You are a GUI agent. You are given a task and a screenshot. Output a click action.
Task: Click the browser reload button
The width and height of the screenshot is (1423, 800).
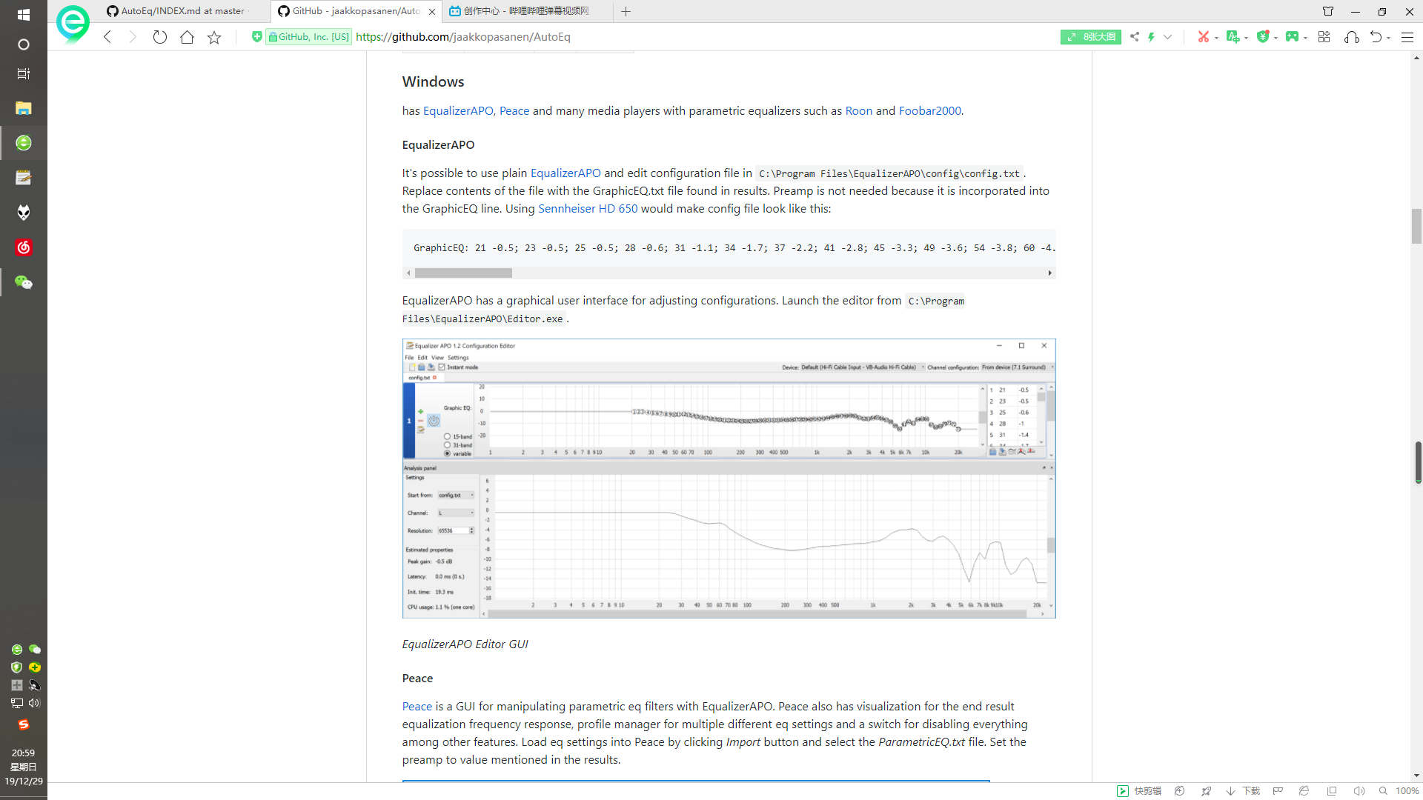[160, 37]
